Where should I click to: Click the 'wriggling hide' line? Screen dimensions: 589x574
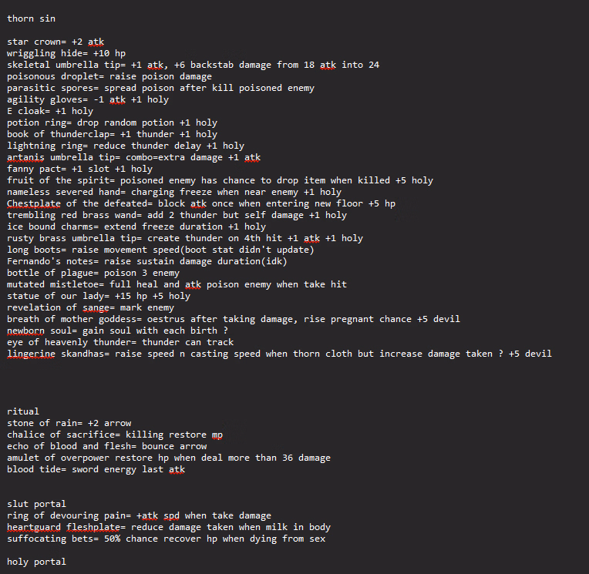point(66,53)
